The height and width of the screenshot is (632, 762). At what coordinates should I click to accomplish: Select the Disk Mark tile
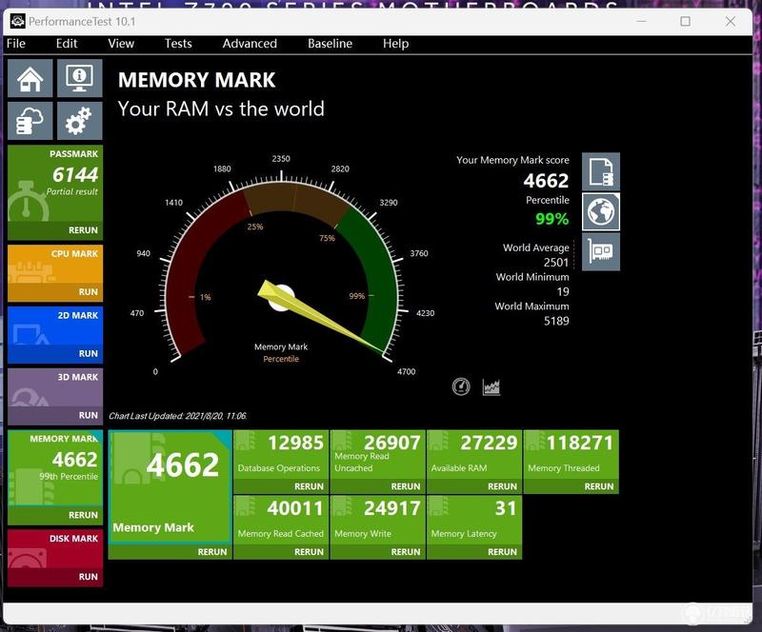click(55, 549)
